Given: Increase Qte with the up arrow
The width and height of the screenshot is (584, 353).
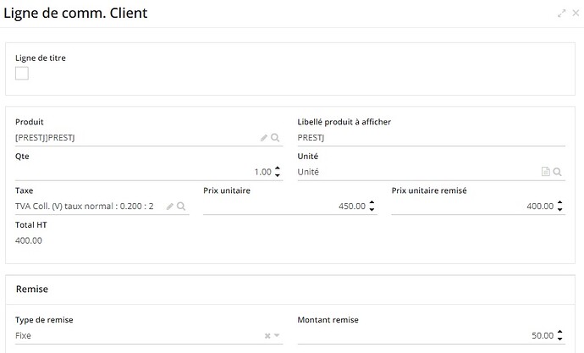Looking at the screenshot, I should coord(278,168).
